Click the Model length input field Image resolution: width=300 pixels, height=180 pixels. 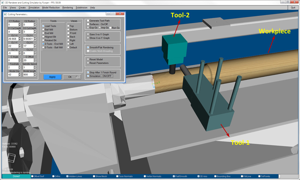point(28,74)
